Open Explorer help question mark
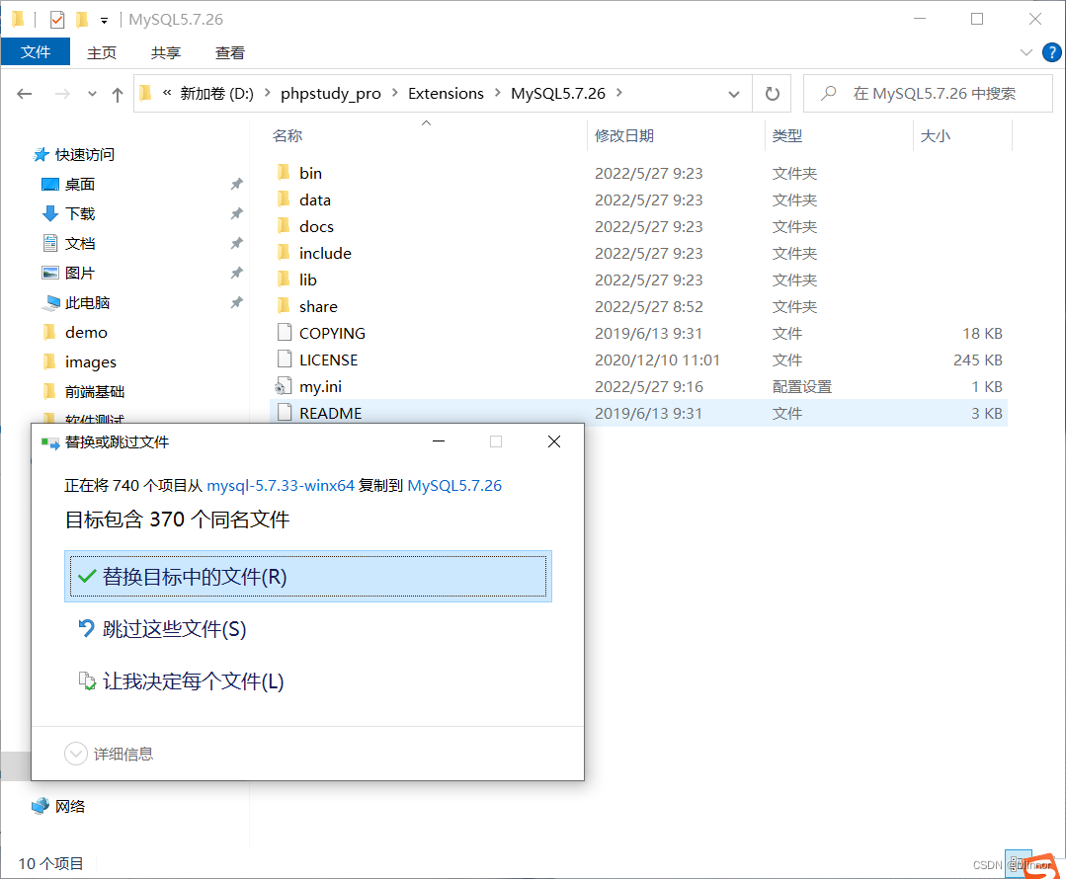Screen dimensions: 1066x879 point(1051,52)
